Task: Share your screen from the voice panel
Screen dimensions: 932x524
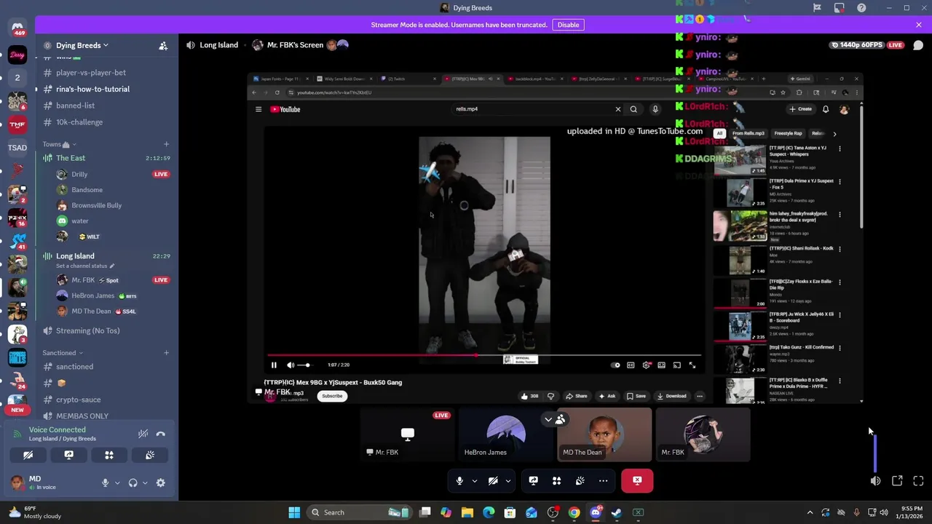Action: (68, 455)
